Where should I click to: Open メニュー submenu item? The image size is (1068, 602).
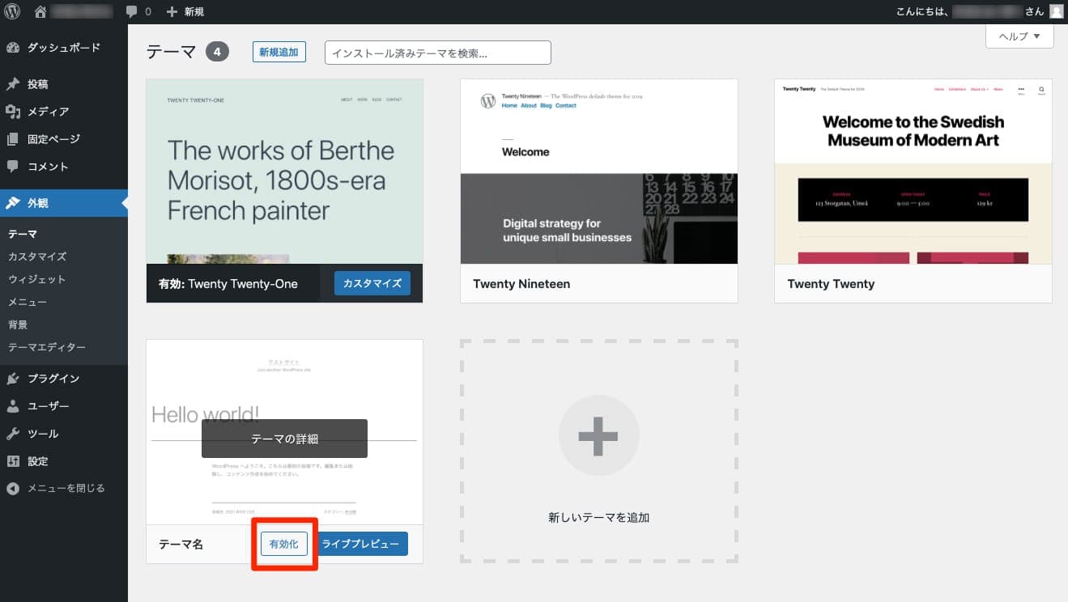(x=28, y=302)
